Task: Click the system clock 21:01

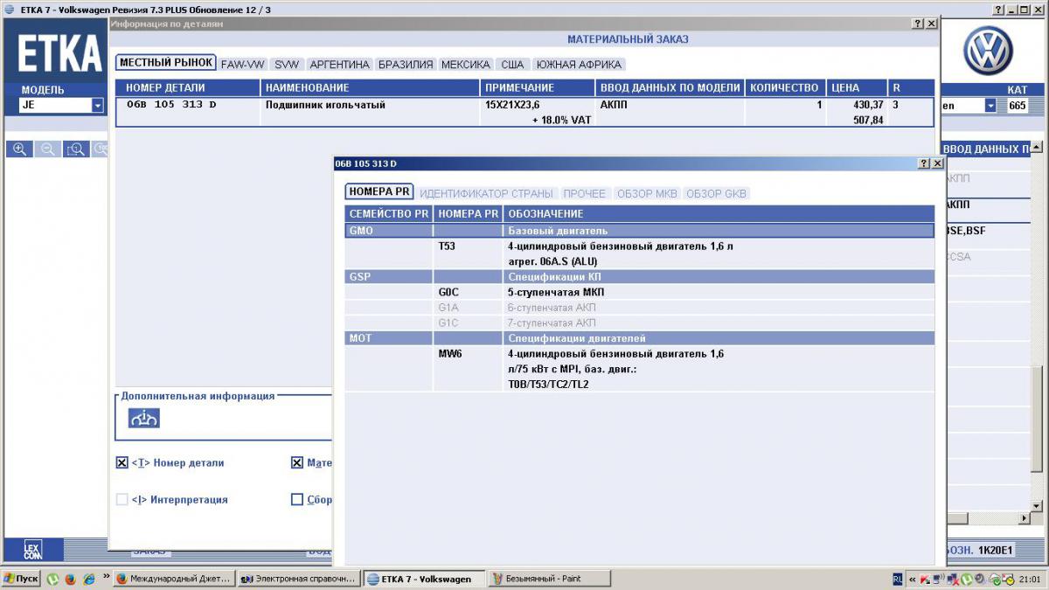Action: coord(1030,579)
